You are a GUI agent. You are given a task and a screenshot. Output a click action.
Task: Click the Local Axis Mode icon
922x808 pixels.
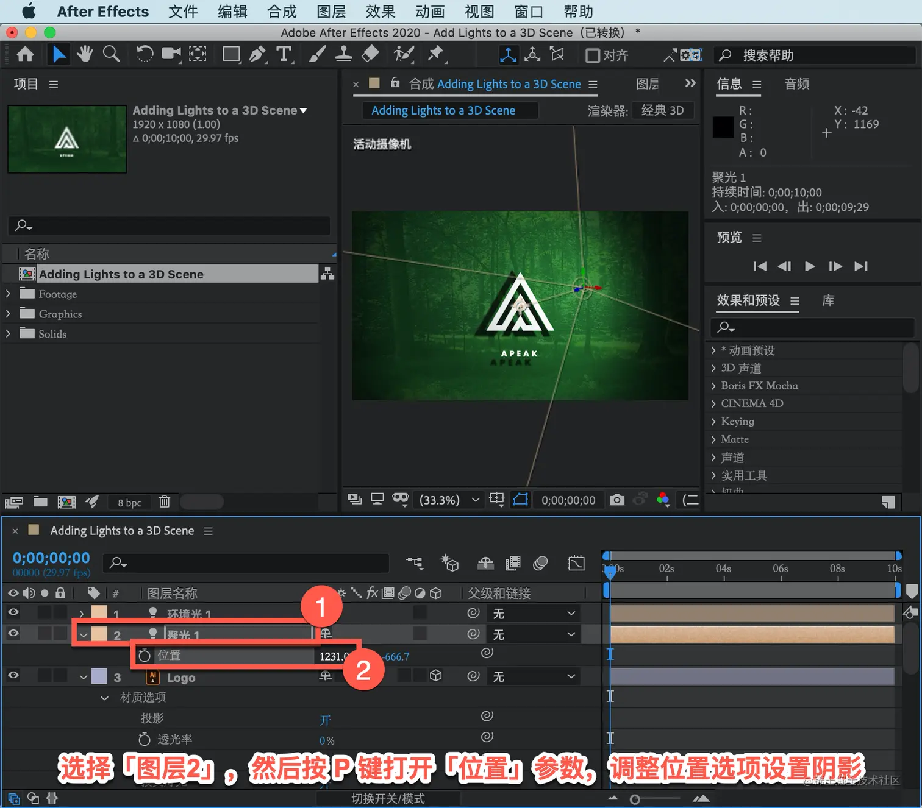click(x=508, y=55)
